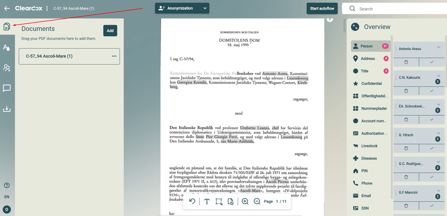
Task: Click the Add document button
Action: coord(110,30)
